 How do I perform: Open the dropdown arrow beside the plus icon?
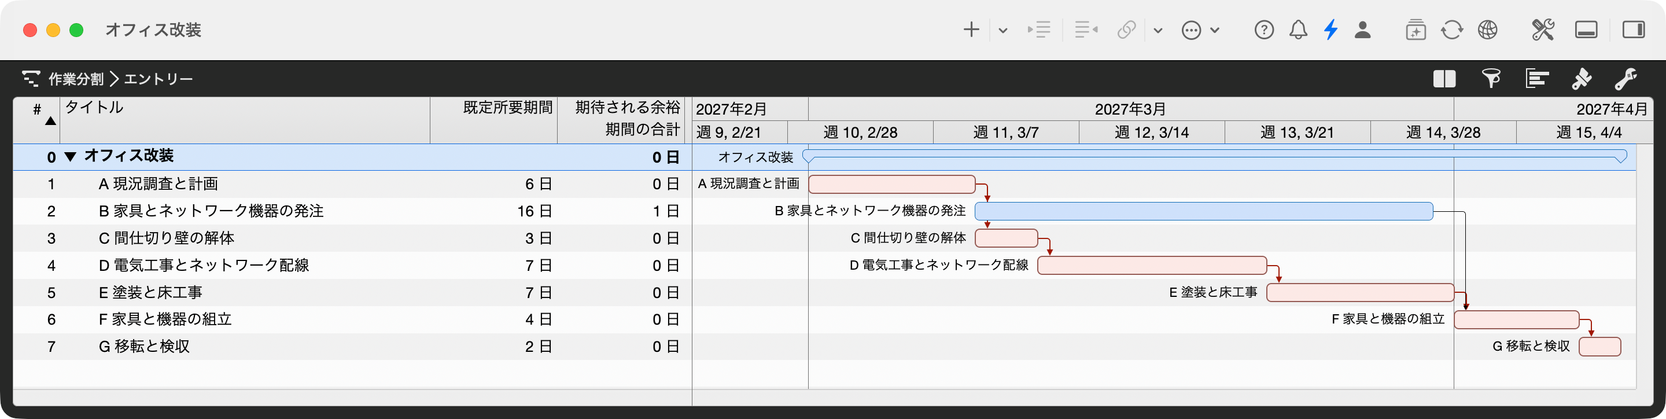click(1002, 31)
